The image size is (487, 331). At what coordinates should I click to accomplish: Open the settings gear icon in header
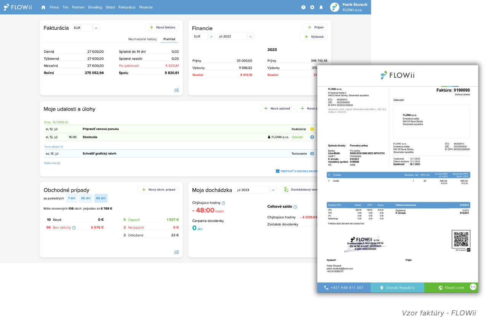pyautogui.click(x=312, y=7)
